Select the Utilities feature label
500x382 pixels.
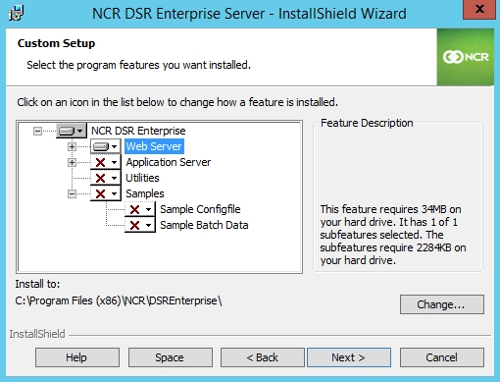(142, 178)
